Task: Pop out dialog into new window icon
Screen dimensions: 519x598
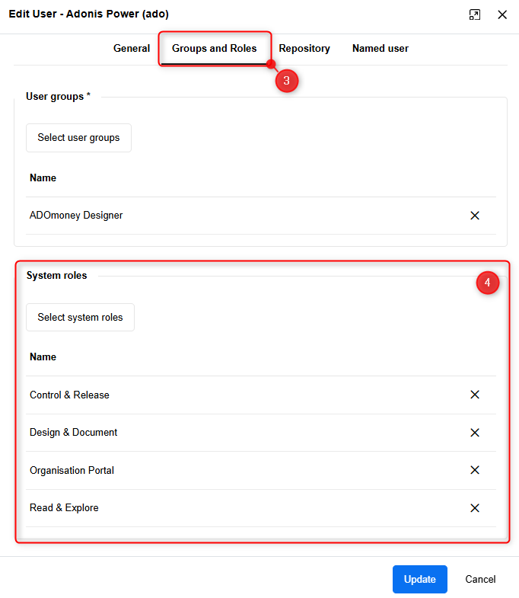Action: pos(474,14)
